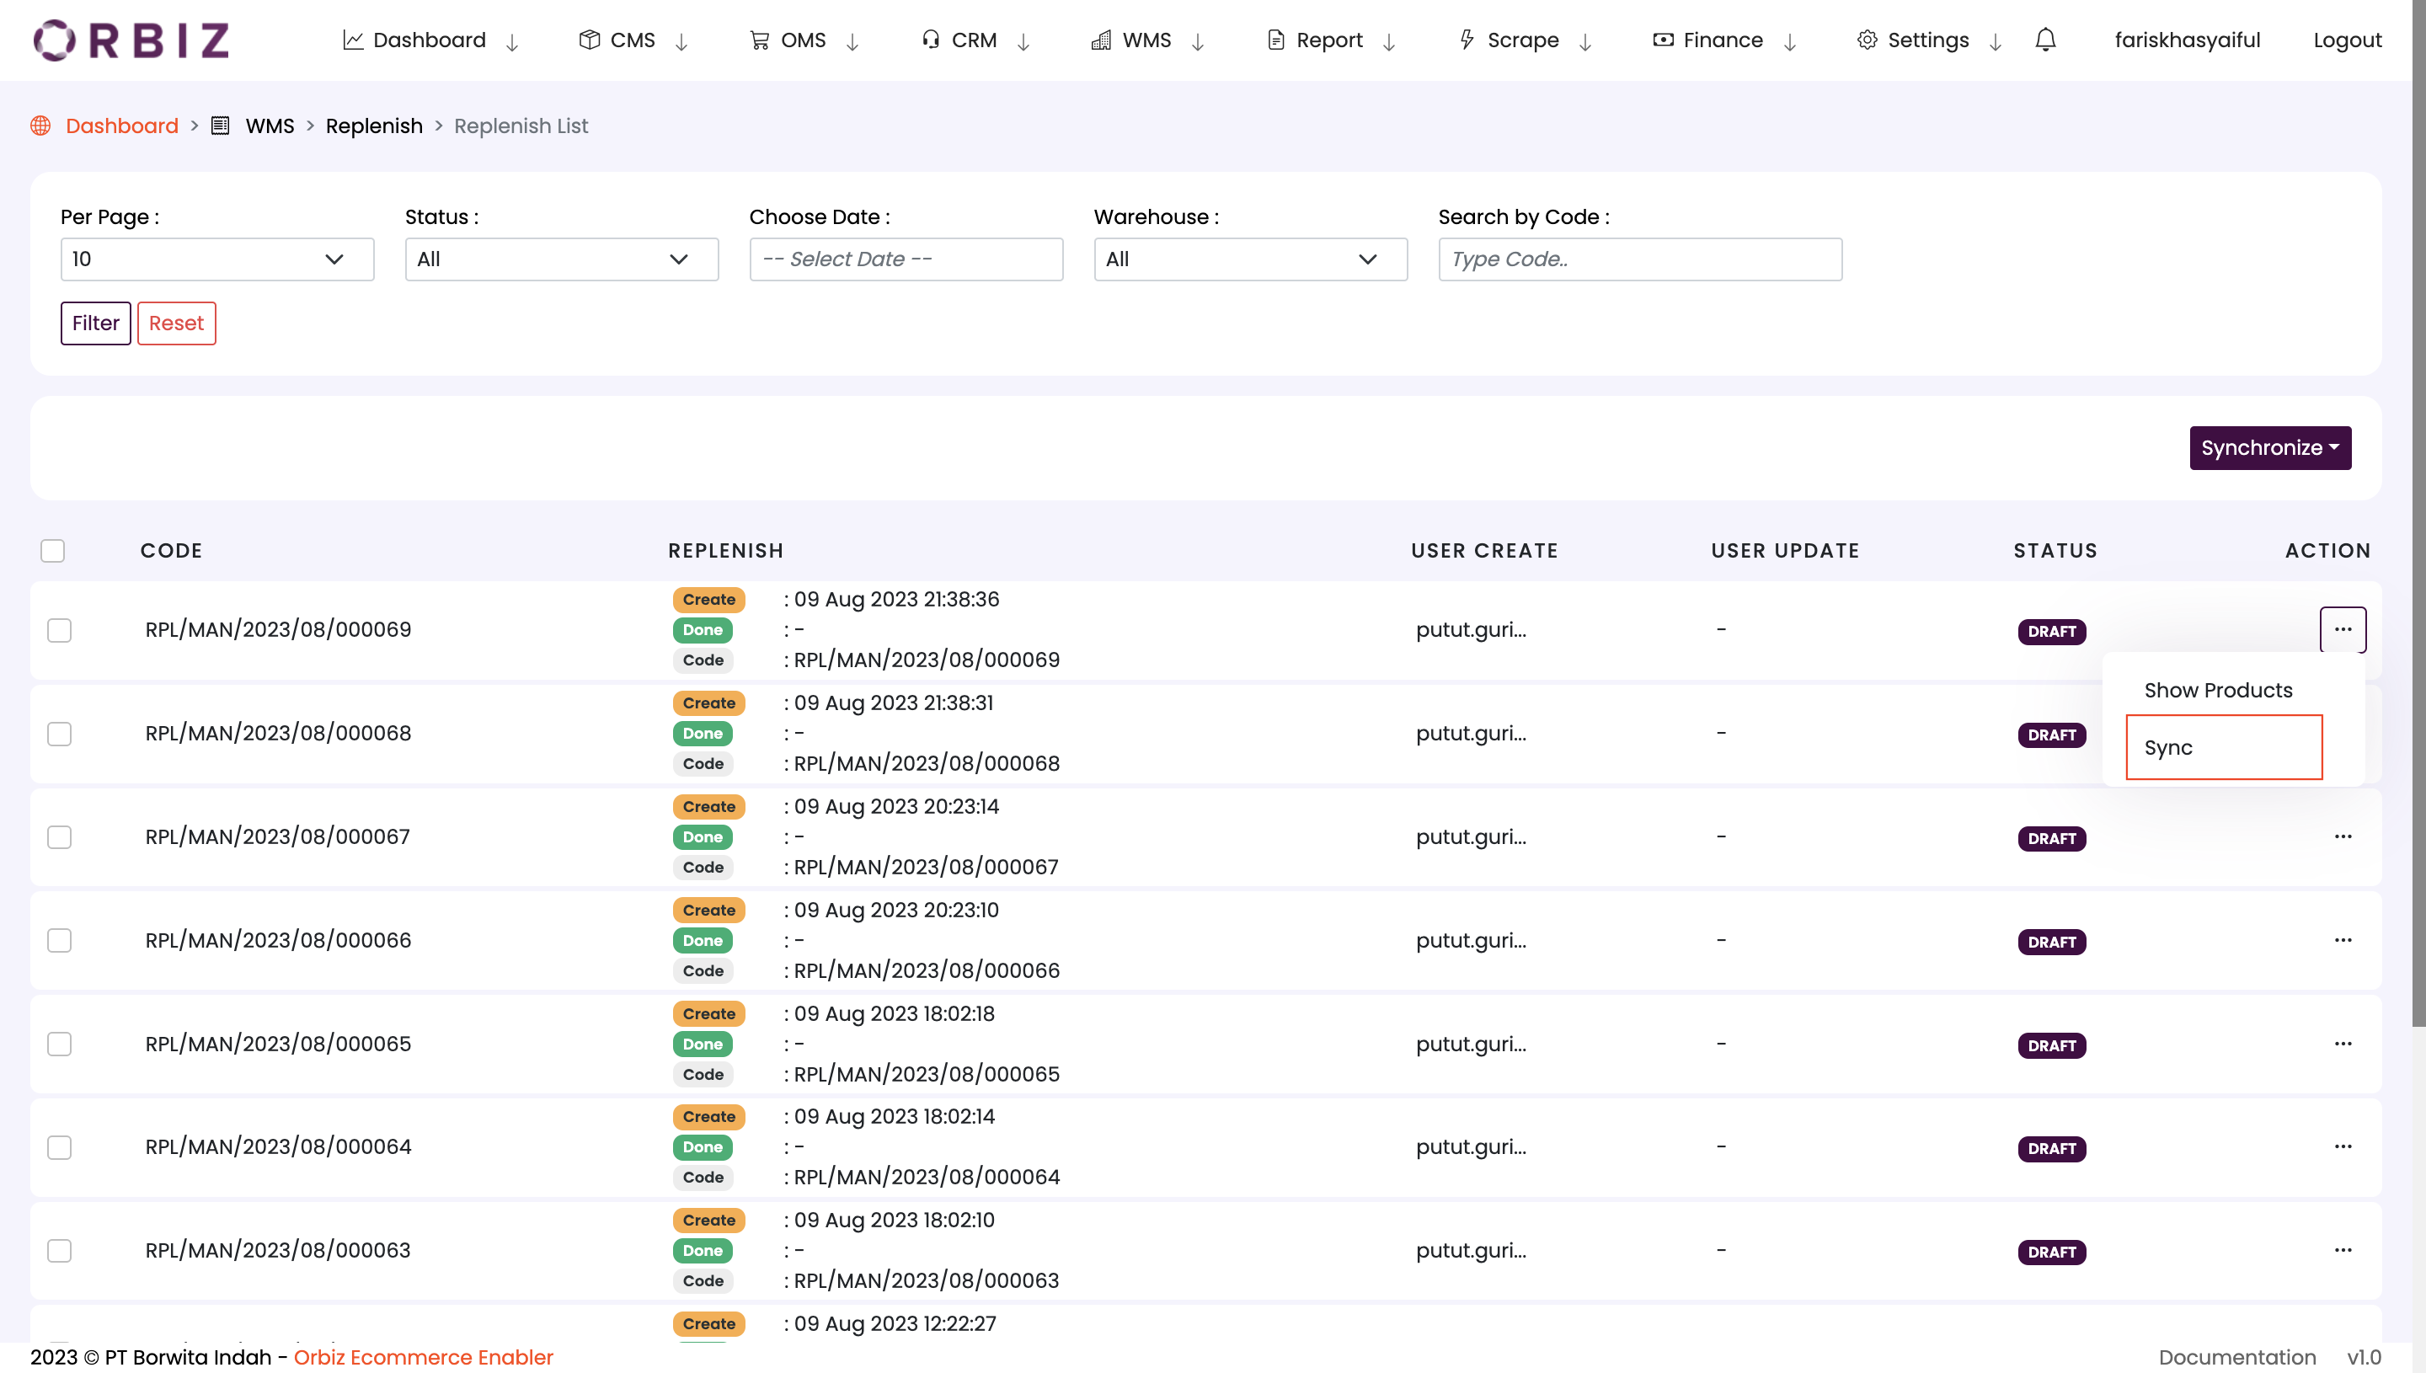Click the Settings gear icon
This screenshot has width=2426, height=1373.
(x=1867, y=40)
